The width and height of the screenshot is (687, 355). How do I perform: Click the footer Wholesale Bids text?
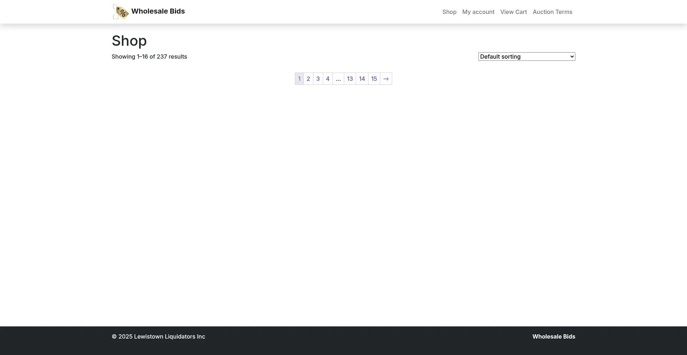tap(554, 336)
